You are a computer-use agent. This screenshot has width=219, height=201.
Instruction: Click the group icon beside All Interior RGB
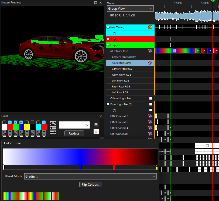pyautogui.click(x=150, y=51)
